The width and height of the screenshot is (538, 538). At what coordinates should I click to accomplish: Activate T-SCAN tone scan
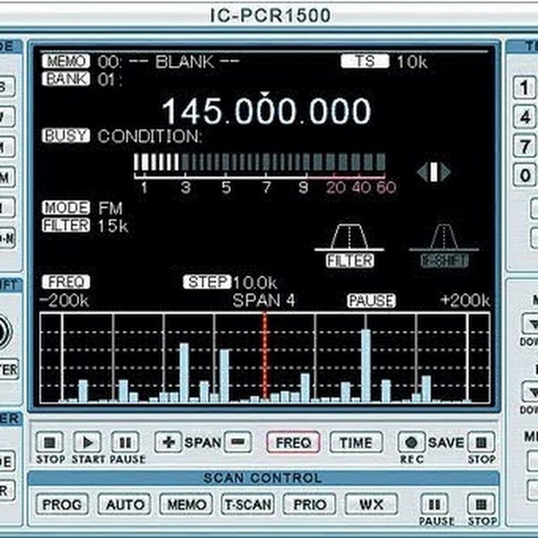(x=247, y=505)
